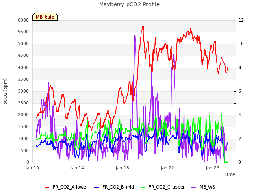Click the blue FR_CO2_B-mid legend swatch
Image resolution: width=260 pixels, height=195 pixels.
(97, 187)
